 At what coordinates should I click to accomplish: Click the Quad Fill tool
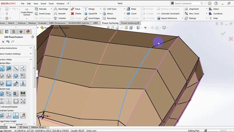pos(91,14)
